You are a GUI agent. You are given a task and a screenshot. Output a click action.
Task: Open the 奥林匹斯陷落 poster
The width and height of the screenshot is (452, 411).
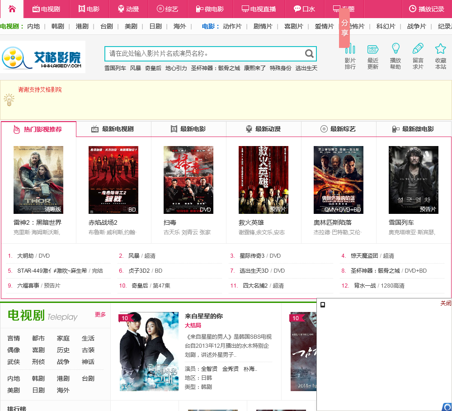click(339, 180)
